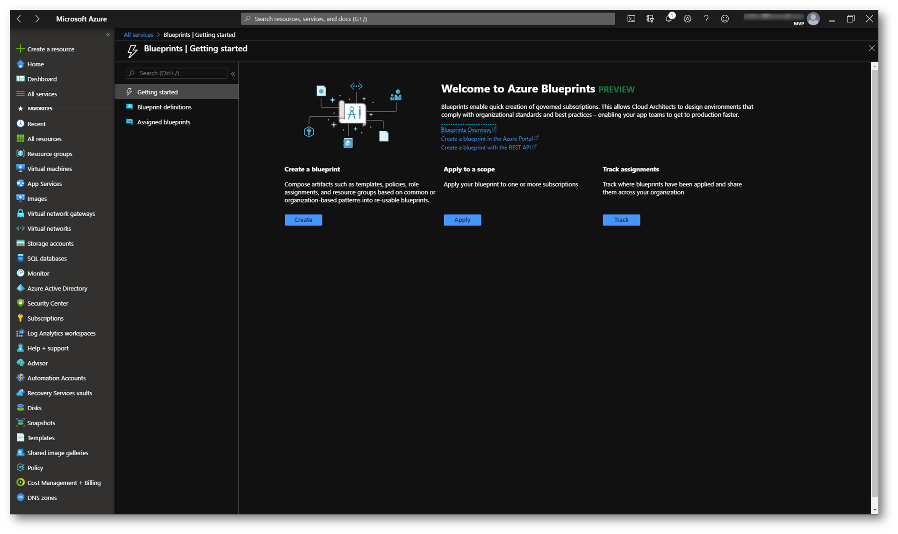This screenshot has height=534, width=898.
Task: Click the vertical scrollbar down arrow
Action: pyautogui.click(x=875, y=510)
